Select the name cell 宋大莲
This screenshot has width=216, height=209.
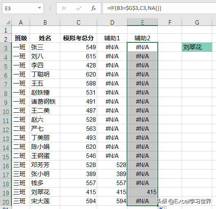click(45, 201)
